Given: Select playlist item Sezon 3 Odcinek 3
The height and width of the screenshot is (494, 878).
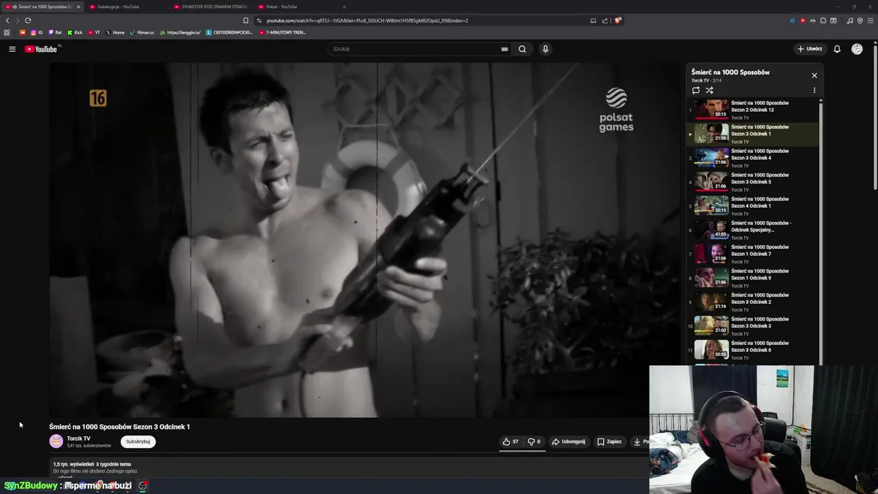Looking at the screenshot, I should click(752, 326).
